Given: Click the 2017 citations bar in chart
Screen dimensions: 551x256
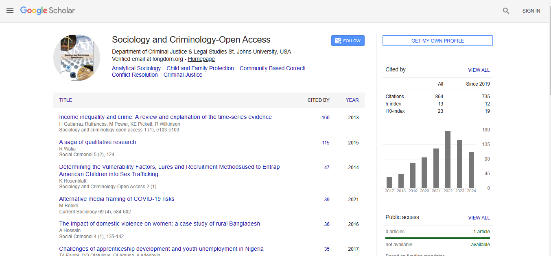Looking at the screenshot, I should 389,183.
